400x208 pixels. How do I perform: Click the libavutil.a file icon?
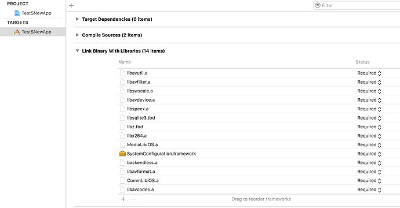point(122,73)
